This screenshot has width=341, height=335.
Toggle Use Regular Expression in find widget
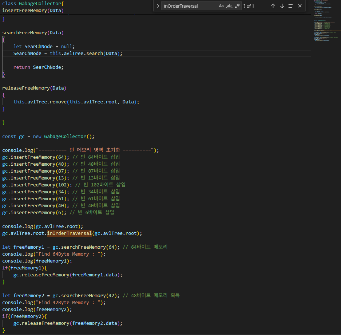pos(237,6)
